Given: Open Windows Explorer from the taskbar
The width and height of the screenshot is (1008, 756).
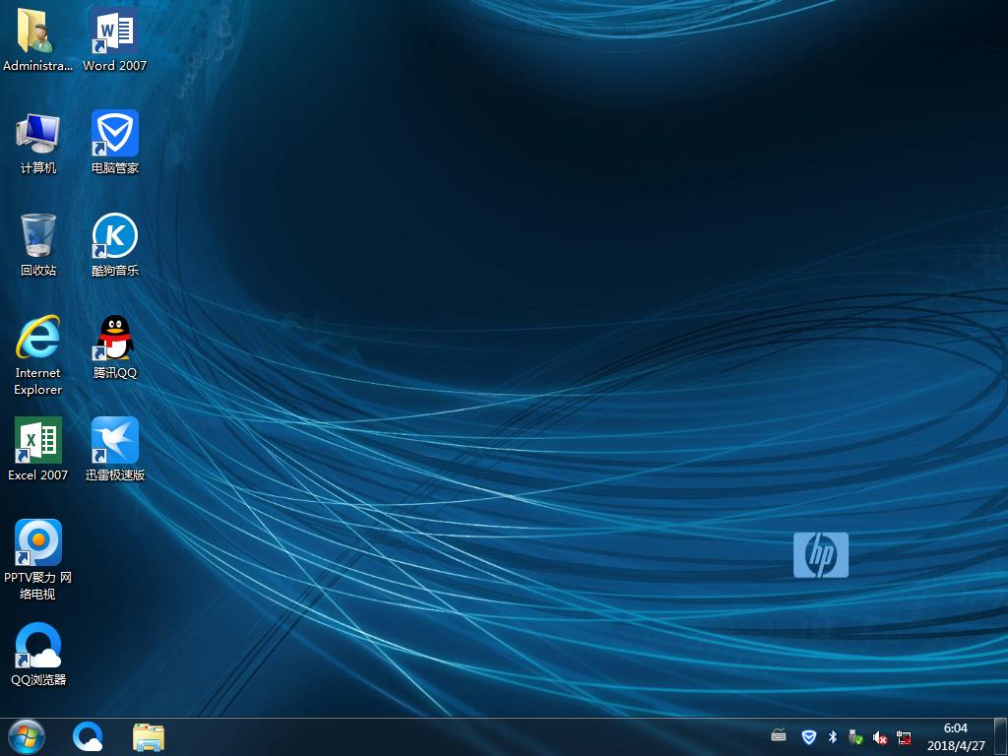Looking at the screenshot, I should pos(149,736).
